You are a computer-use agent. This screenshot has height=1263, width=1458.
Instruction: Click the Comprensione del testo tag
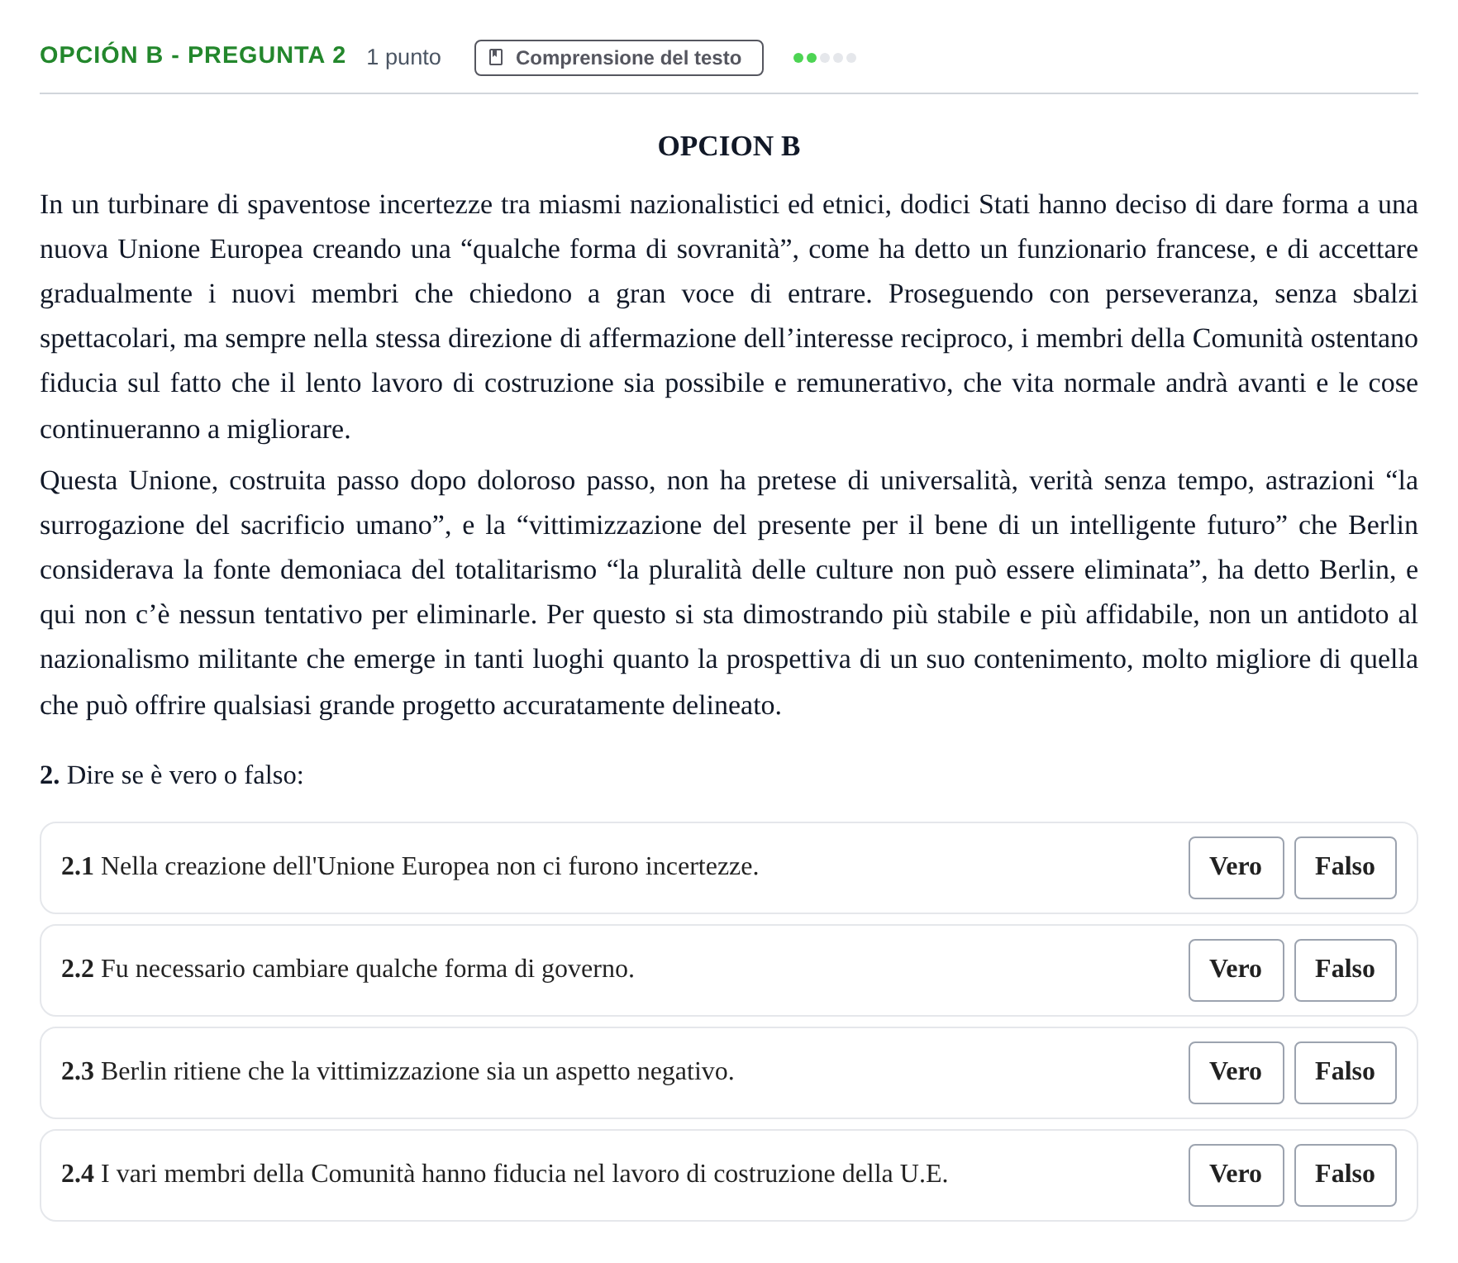[x=618, y=58]
